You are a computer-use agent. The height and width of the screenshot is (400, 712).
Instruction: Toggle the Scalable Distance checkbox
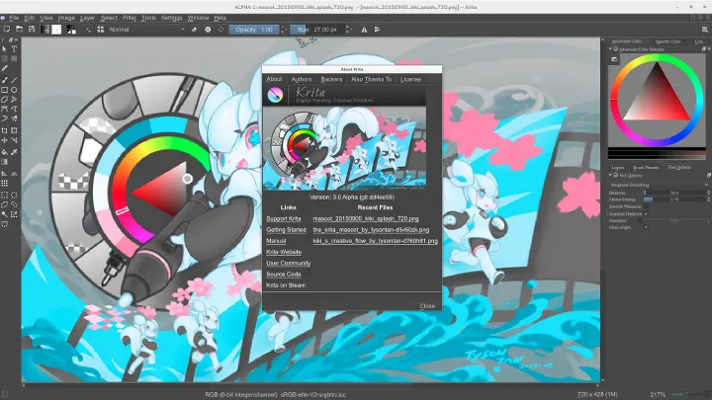point(646,213)
